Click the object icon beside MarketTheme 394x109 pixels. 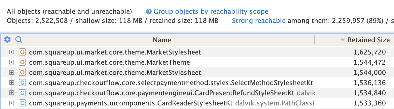tap(22, 62)
